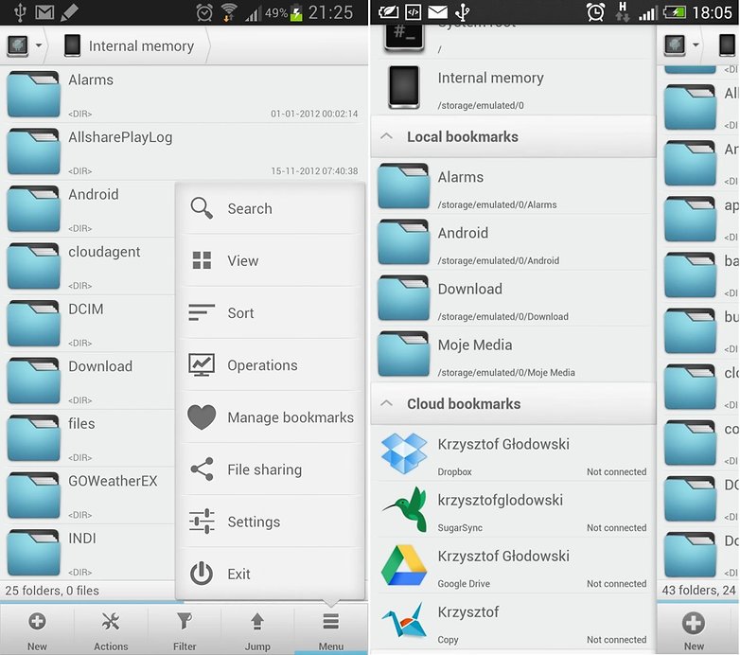
Task: Open Download local bookmark
Action: click(514, 298)
